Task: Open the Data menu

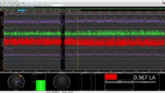Action: 9,3
